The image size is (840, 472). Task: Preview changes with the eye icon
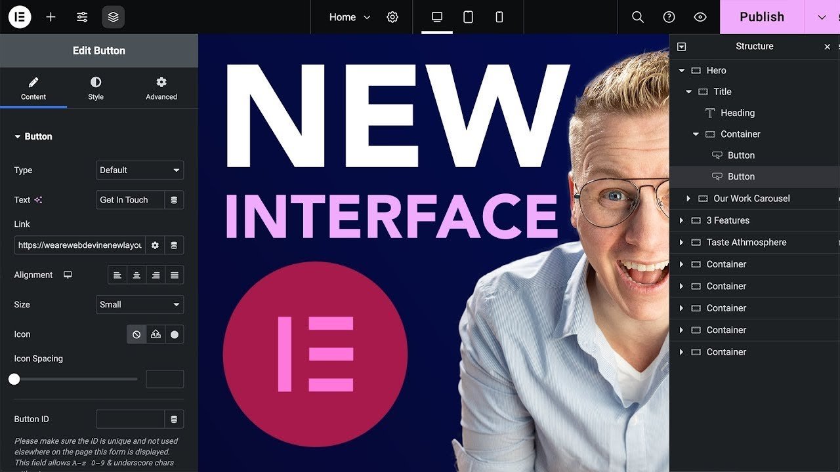(700, 17)
